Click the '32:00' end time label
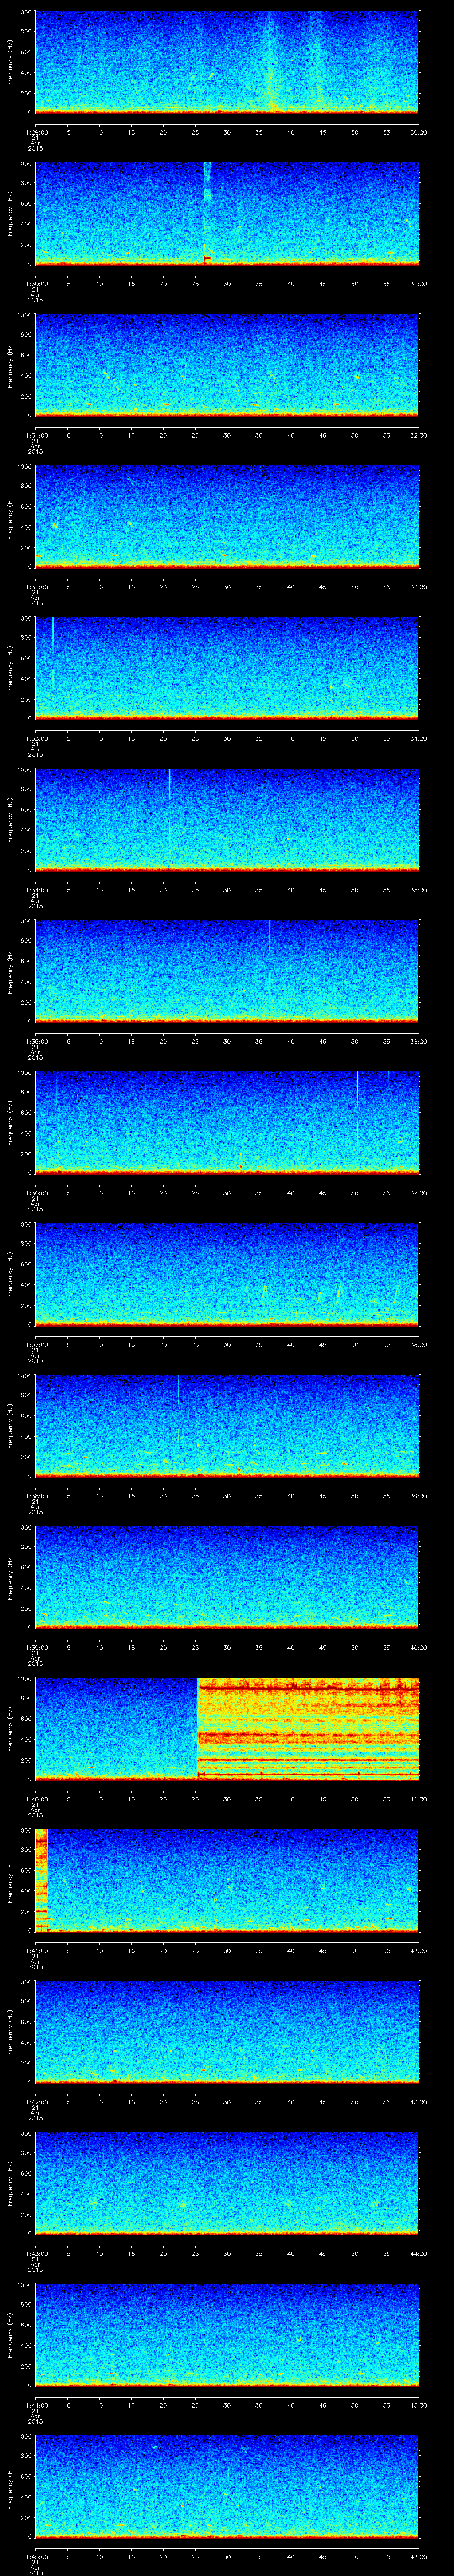The image size is (454, 2576). (418, 435)
